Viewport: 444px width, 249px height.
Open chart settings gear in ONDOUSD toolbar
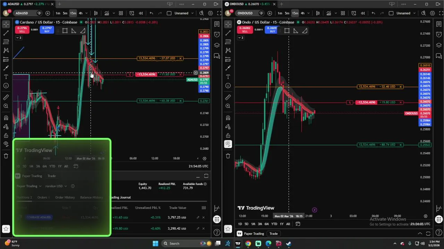pyautogui.click(x=433, y=13)
